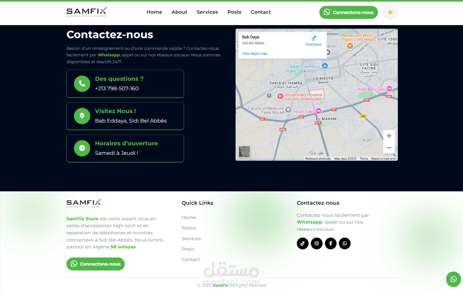Click the floating WhatsApp chat button
Screen dimensions: 463x293
click(x=454, y=279)
